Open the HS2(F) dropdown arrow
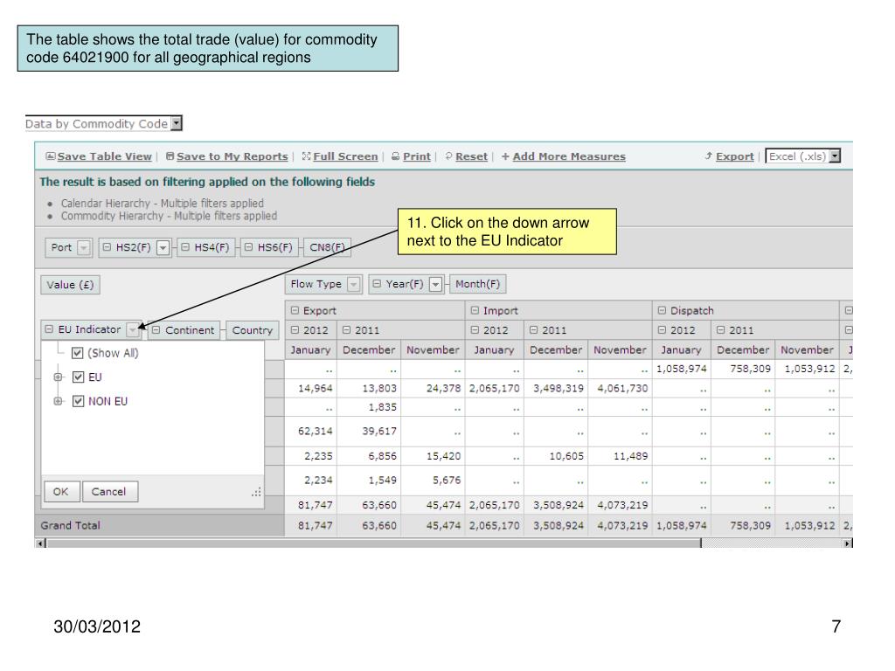Screen dimensions: 895x671 pyautogui.click(x=163, y=247)
